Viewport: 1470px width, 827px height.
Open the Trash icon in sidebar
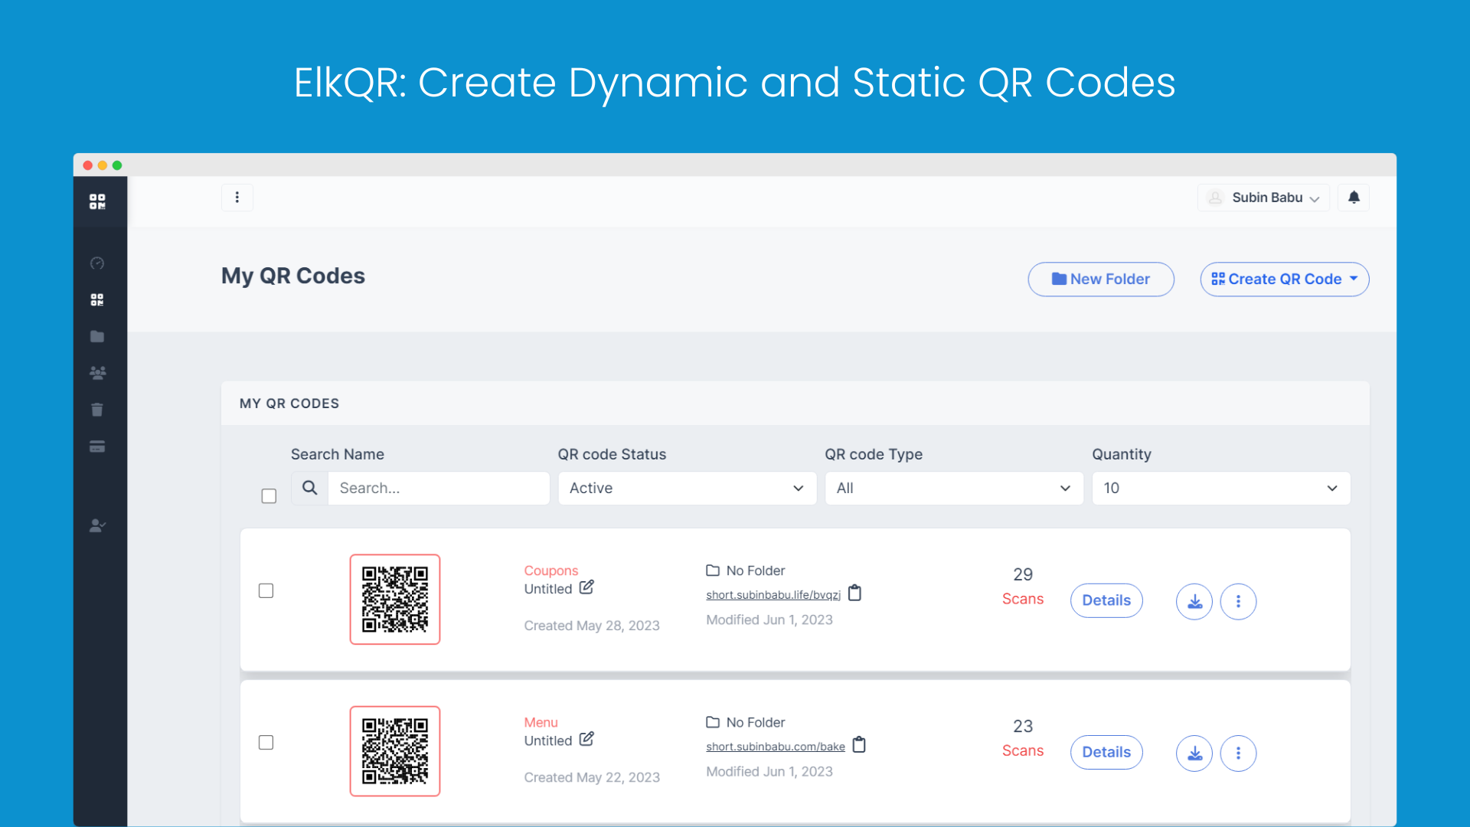click(x=97, y=410)
